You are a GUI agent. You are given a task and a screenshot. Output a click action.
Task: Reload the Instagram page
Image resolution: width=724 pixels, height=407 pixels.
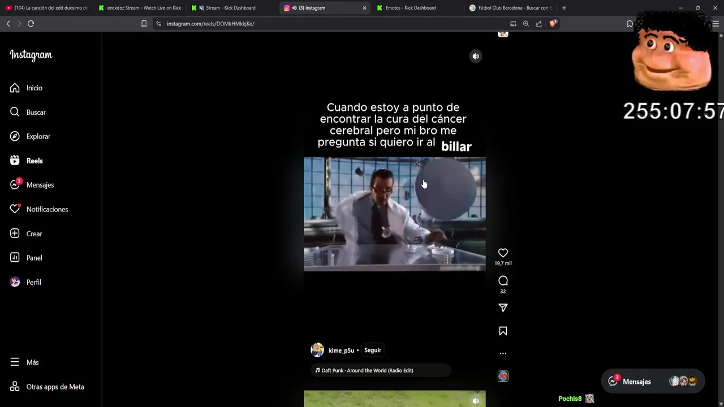31,24
